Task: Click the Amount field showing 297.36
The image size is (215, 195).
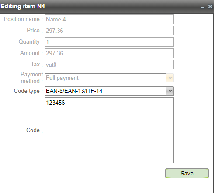Action: point(109,53)
